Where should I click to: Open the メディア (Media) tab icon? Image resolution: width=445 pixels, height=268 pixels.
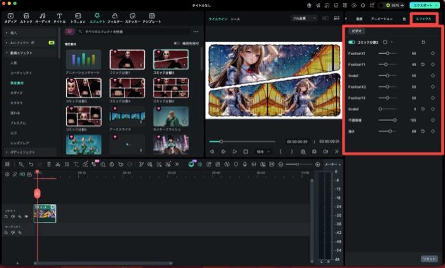[11, 18]
